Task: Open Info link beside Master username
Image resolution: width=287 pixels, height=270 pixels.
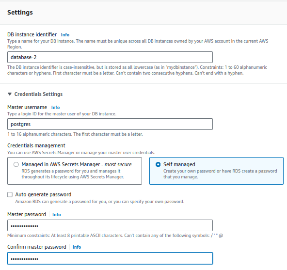Action: click(x=55, y=108)
